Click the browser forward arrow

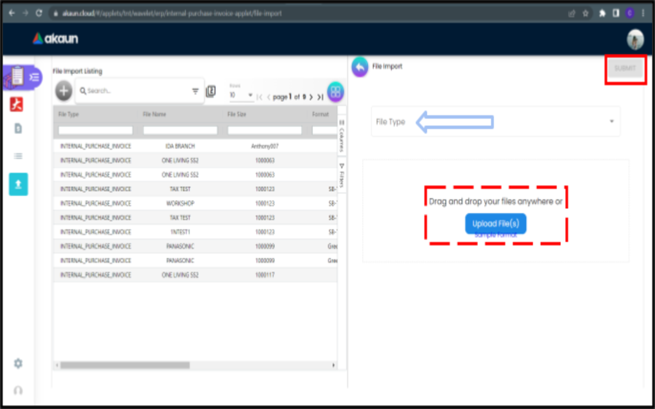[x=25, y=13]
